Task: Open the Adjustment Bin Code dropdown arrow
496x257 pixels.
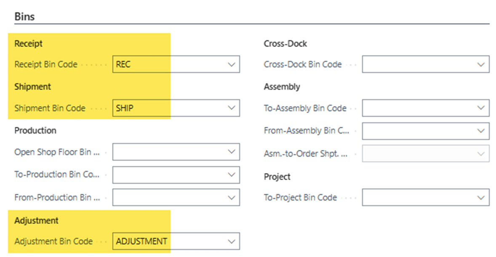Action: (x=231, y=241)
